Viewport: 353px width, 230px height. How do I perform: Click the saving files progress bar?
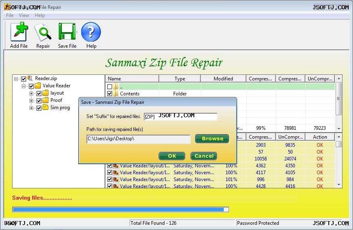coord(121,209)
